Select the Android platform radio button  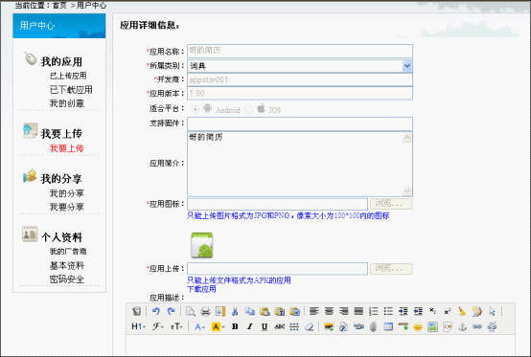(196, 109)
